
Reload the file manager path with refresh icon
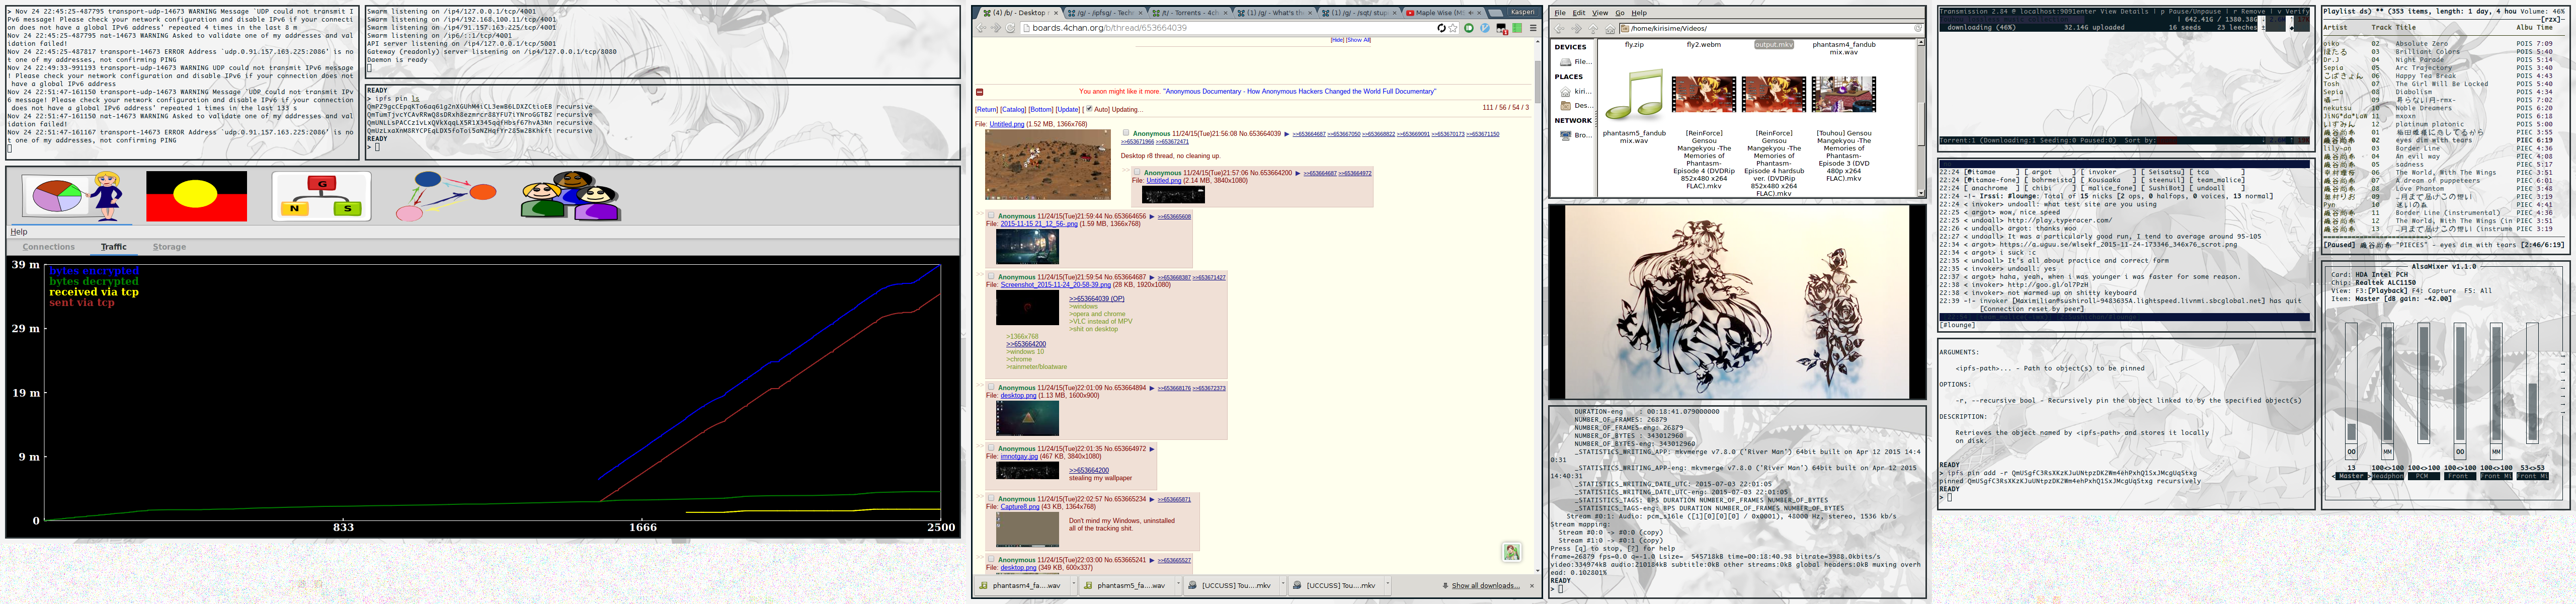tap(1918, 28)
